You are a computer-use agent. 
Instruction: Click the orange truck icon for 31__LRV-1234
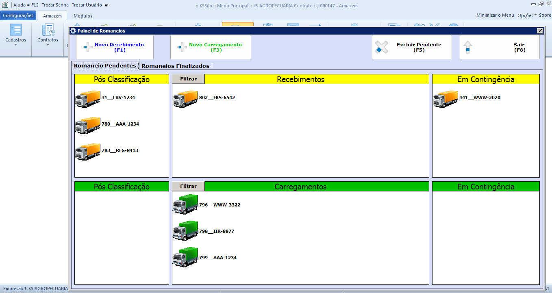88,98
